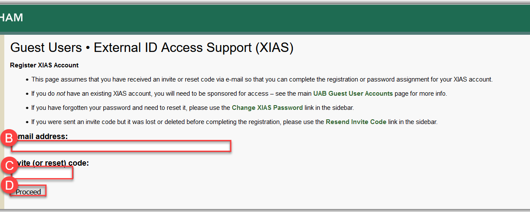Click the invite (or reset) code label
Screen dimensions: 530x212
point(53,163)
